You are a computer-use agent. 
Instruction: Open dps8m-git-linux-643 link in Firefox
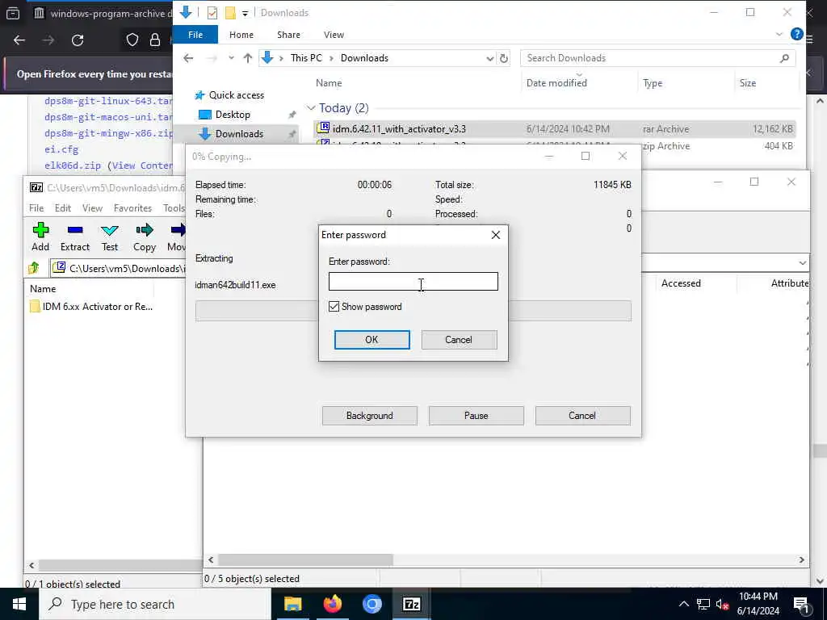pos(109,101)
